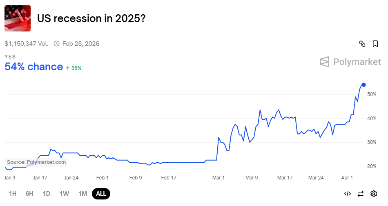
Task: Open chart settings gear
Action: (374, 194)
